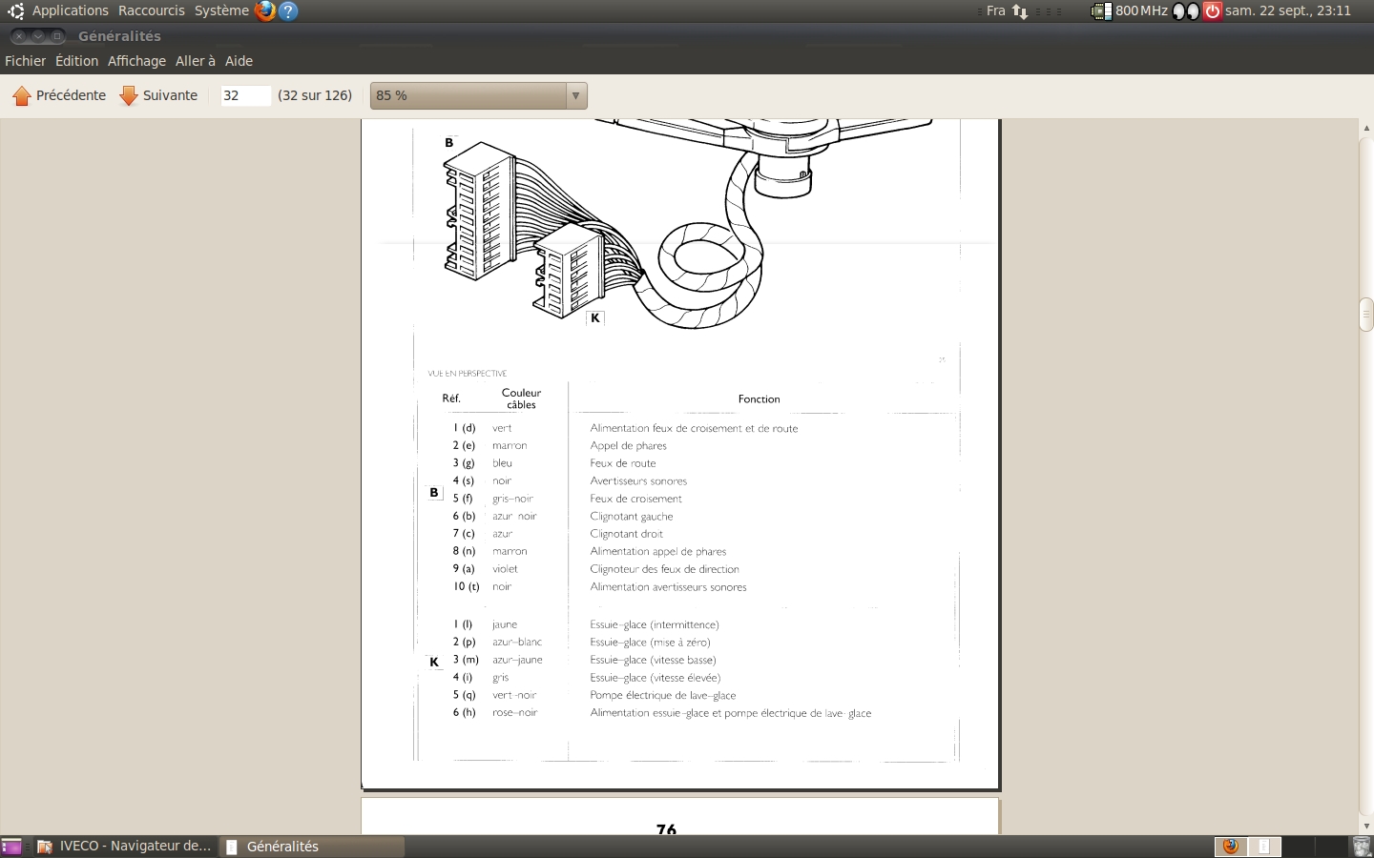The width and height of the screenshot is (1374, 858).
Task: Open the date and time calendar
Action: (x=1288, y=11)
